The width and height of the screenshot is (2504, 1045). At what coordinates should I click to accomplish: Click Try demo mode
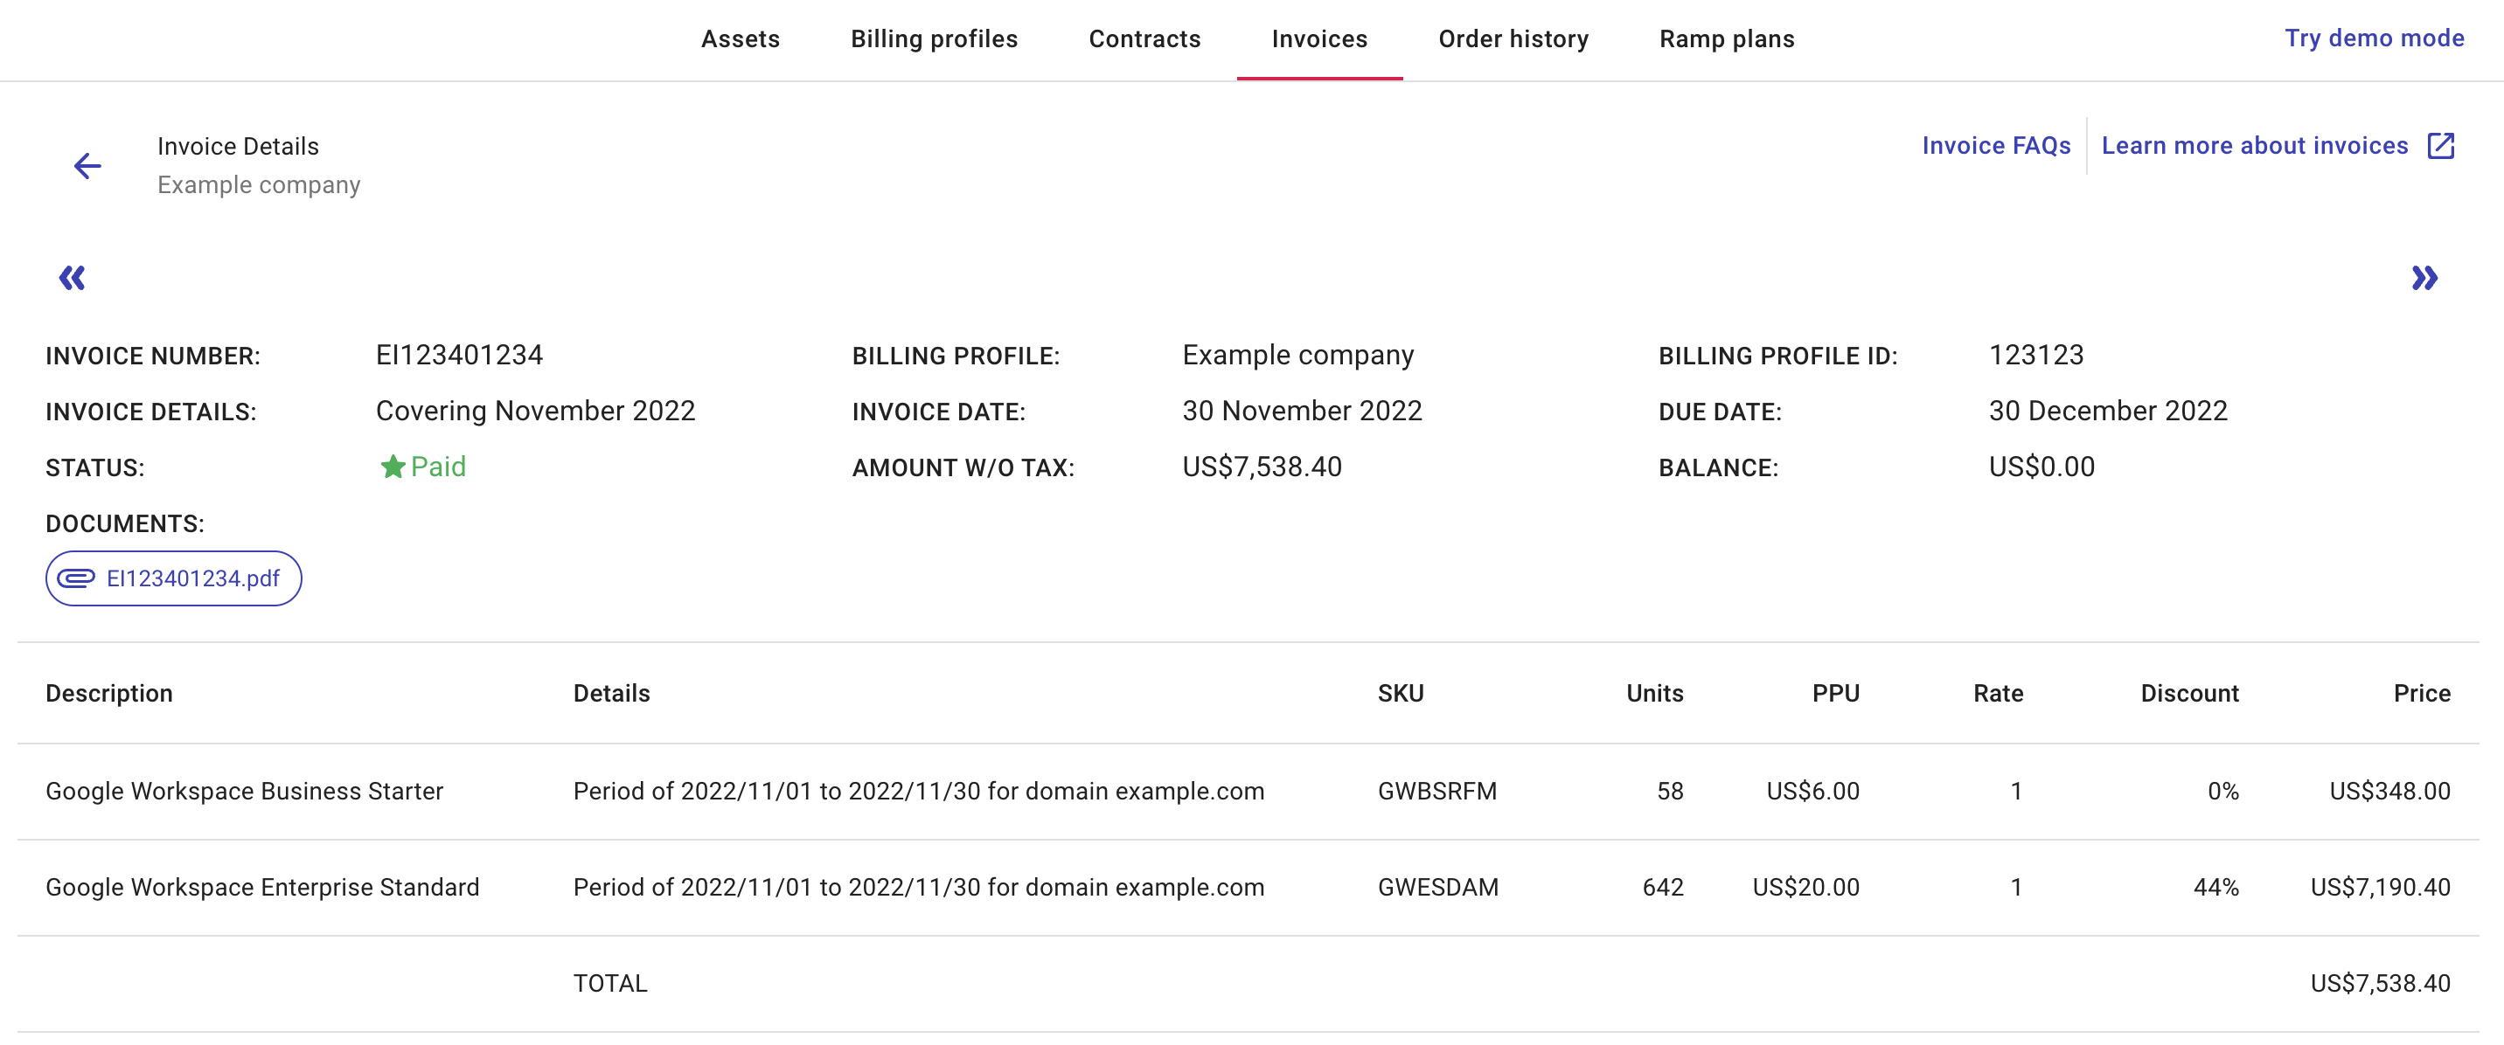pyautogui.click(x=2374, y=38)
